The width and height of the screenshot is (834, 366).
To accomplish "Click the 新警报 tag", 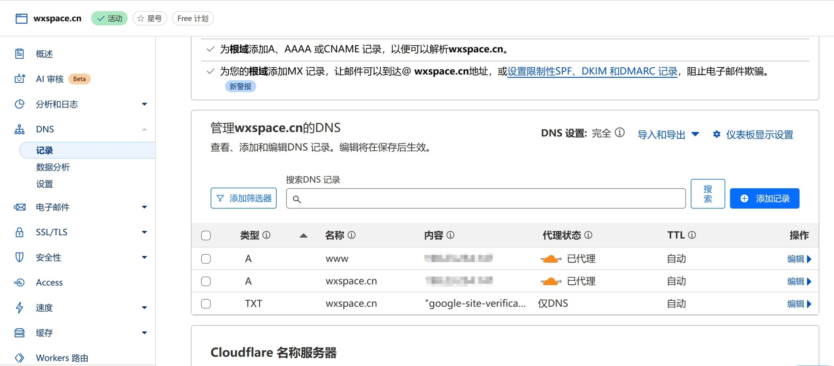I will click(240, 87).
